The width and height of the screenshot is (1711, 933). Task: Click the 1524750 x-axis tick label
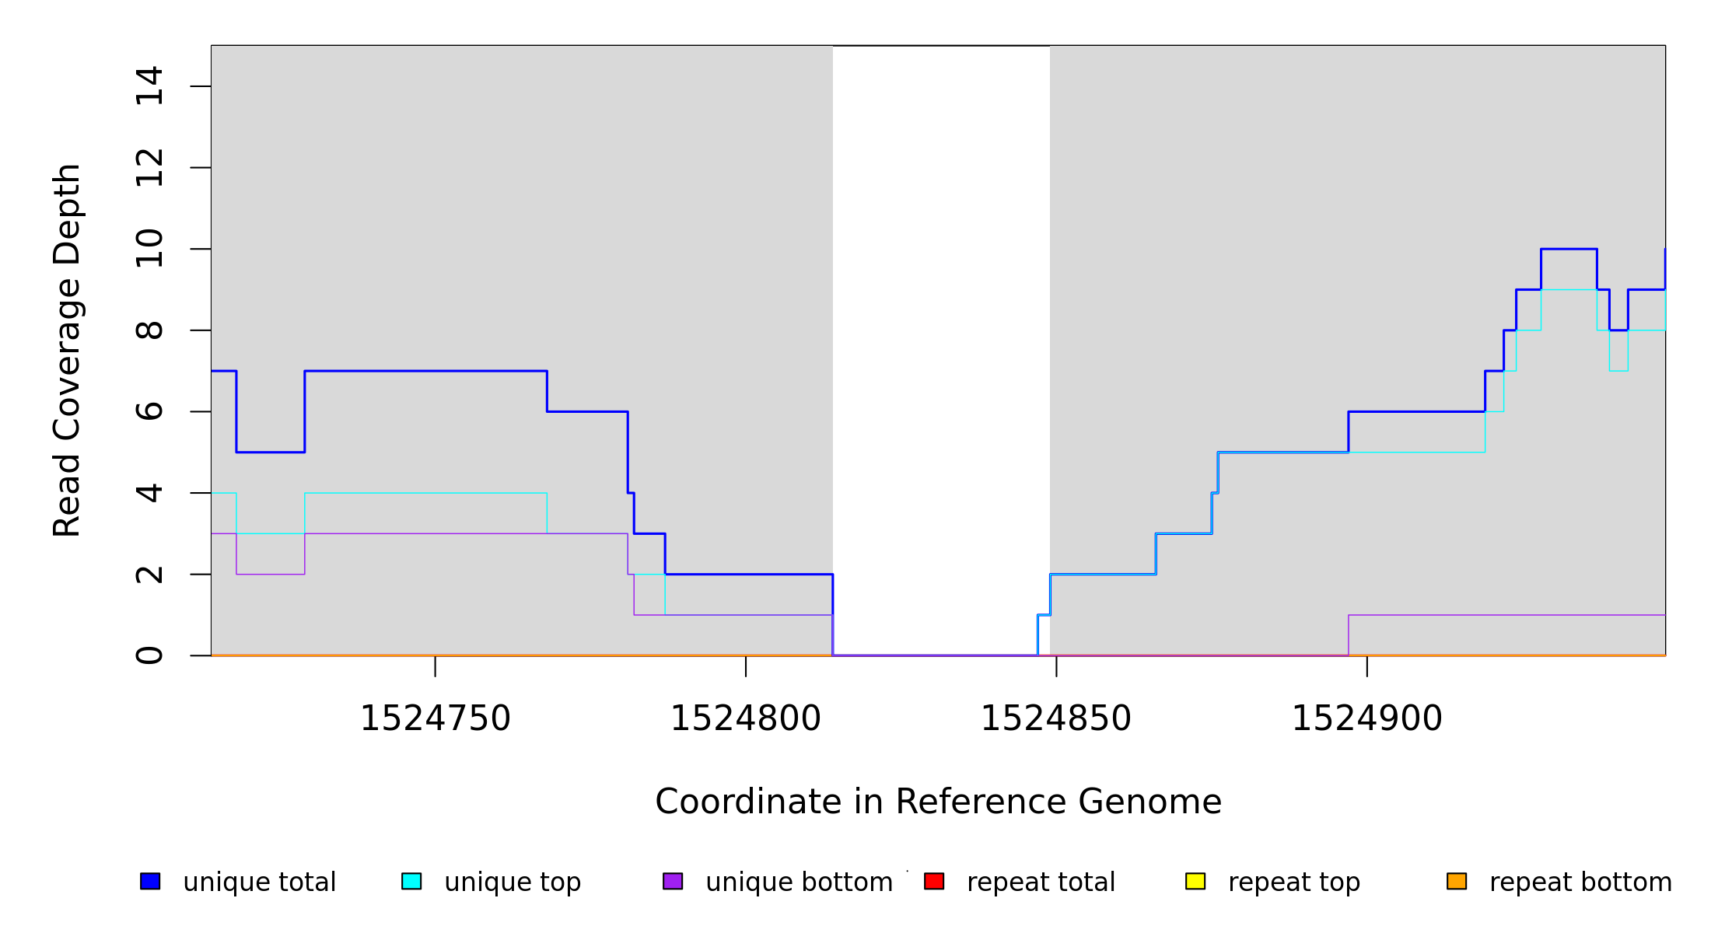(x=435, y=718)
